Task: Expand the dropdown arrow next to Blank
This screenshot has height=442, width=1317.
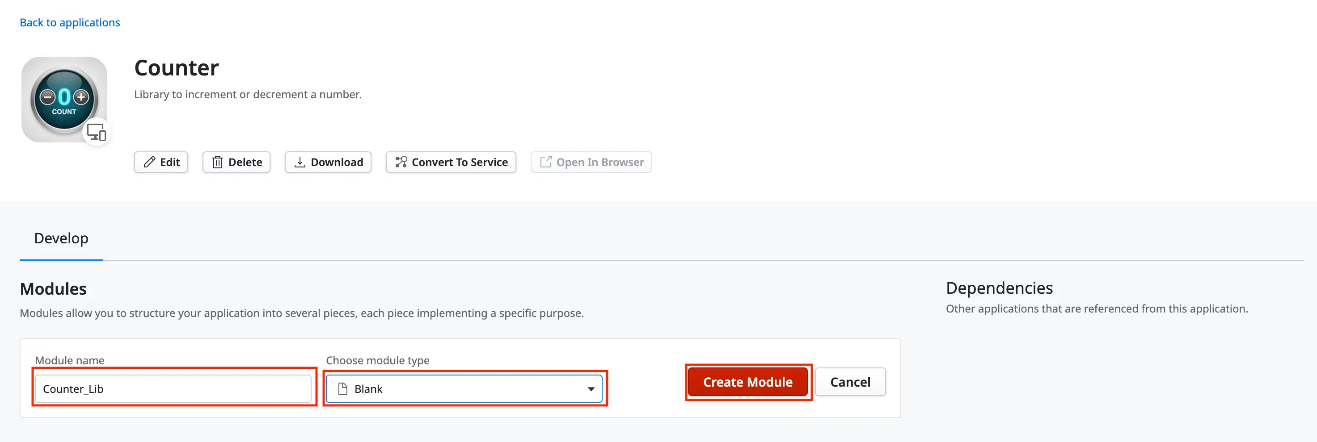Action: 592,388
